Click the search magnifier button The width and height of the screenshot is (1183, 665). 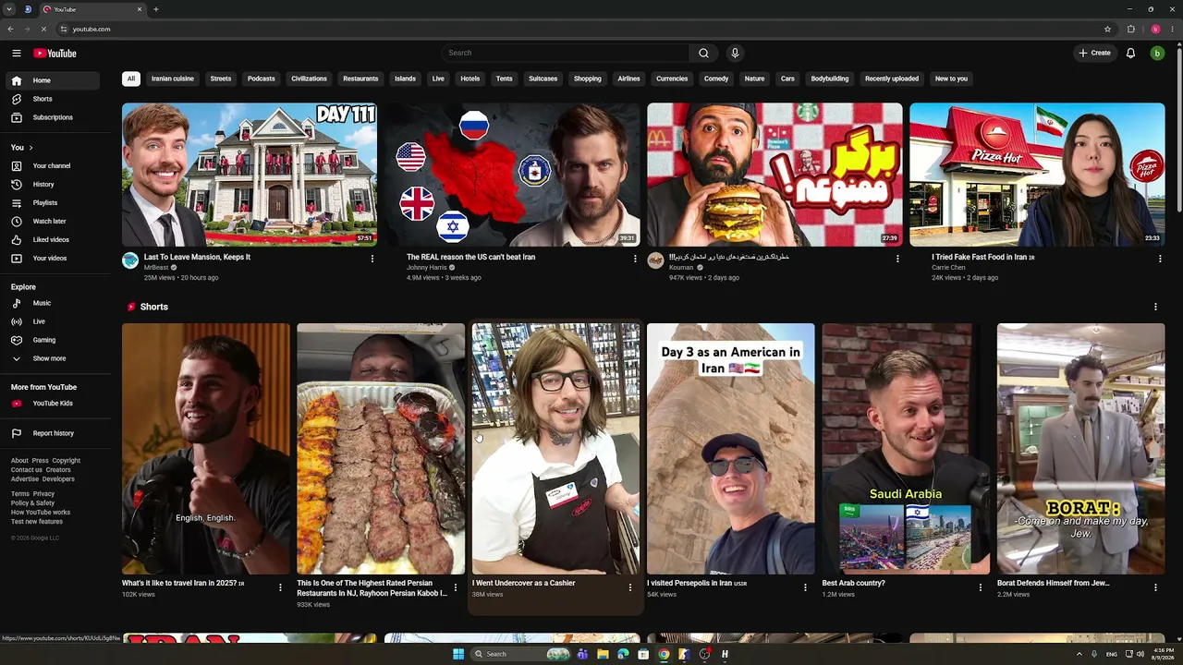pyautogui.click(x=703, y=54)
